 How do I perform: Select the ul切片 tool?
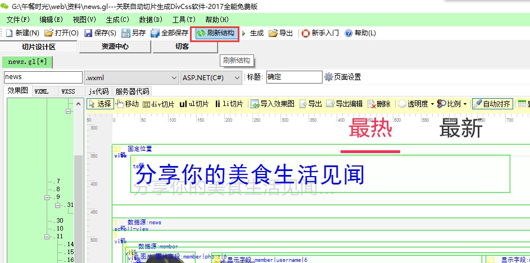click(x=194, y=104)
